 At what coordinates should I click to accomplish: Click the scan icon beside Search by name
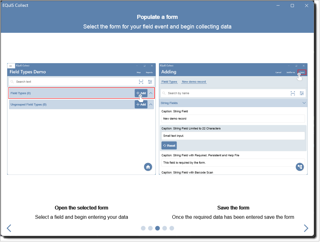[293, 93]
